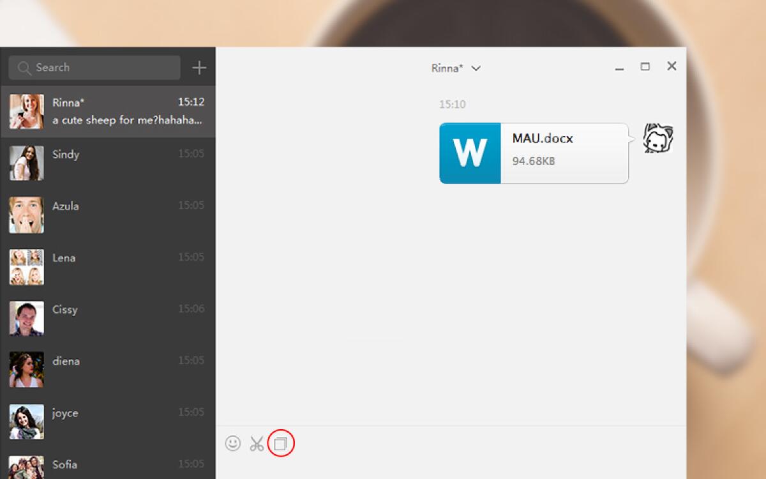
Task: Open the chat history icon circled in red
Action: (x=281, y=443)
